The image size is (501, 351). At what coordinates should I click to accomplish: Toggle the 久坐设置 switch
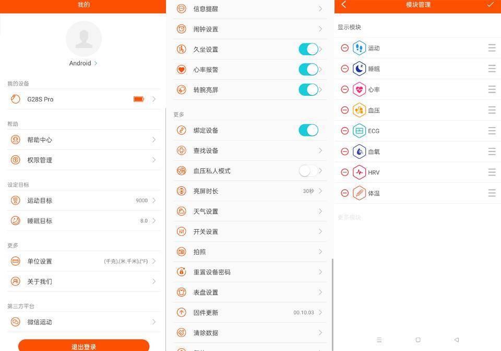pos(308,49)
